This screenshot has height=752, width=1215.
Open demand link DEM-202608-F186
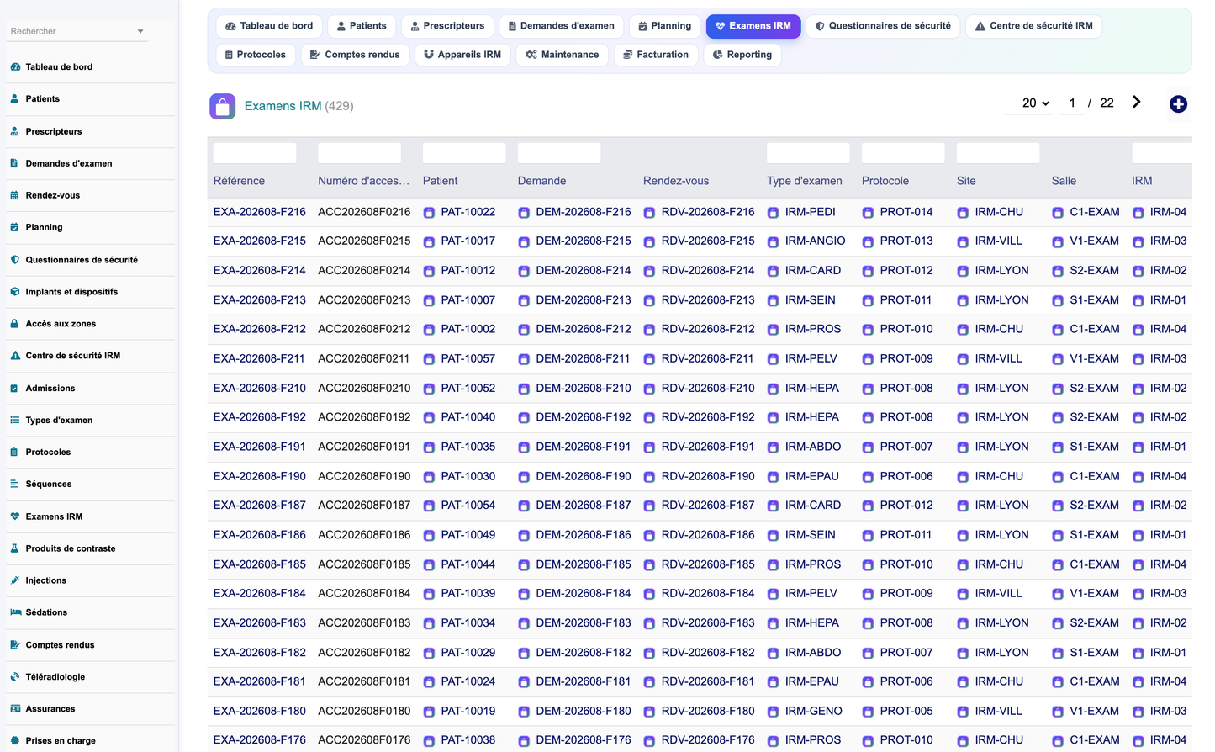(584, 535)
